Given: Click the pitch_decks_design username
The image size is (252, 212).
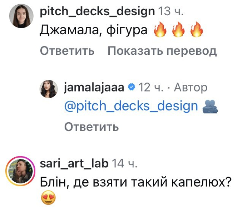Looking at the screenshot, I should (97, 11).
